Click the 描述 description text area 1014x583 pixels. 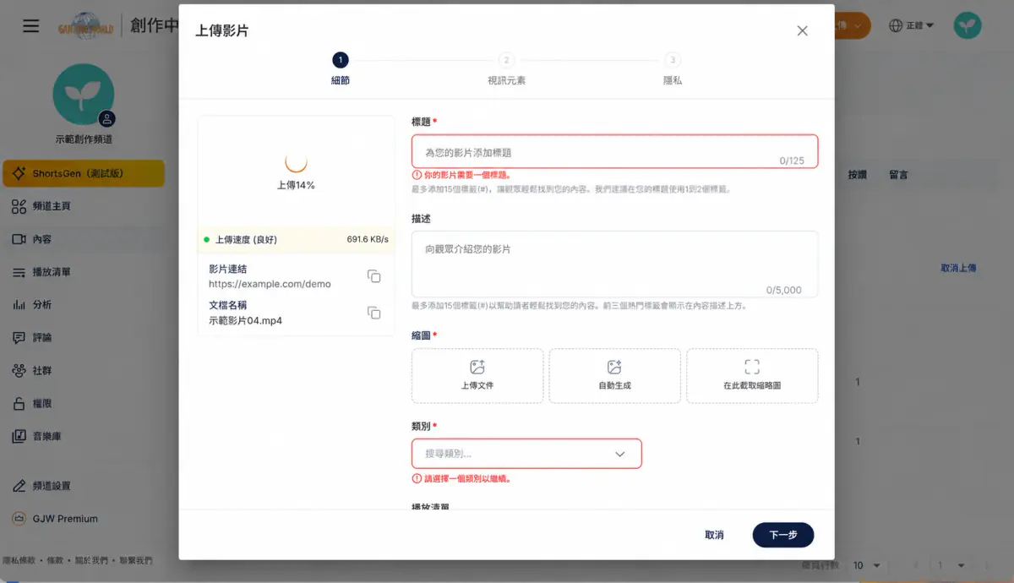pos(615,264)
